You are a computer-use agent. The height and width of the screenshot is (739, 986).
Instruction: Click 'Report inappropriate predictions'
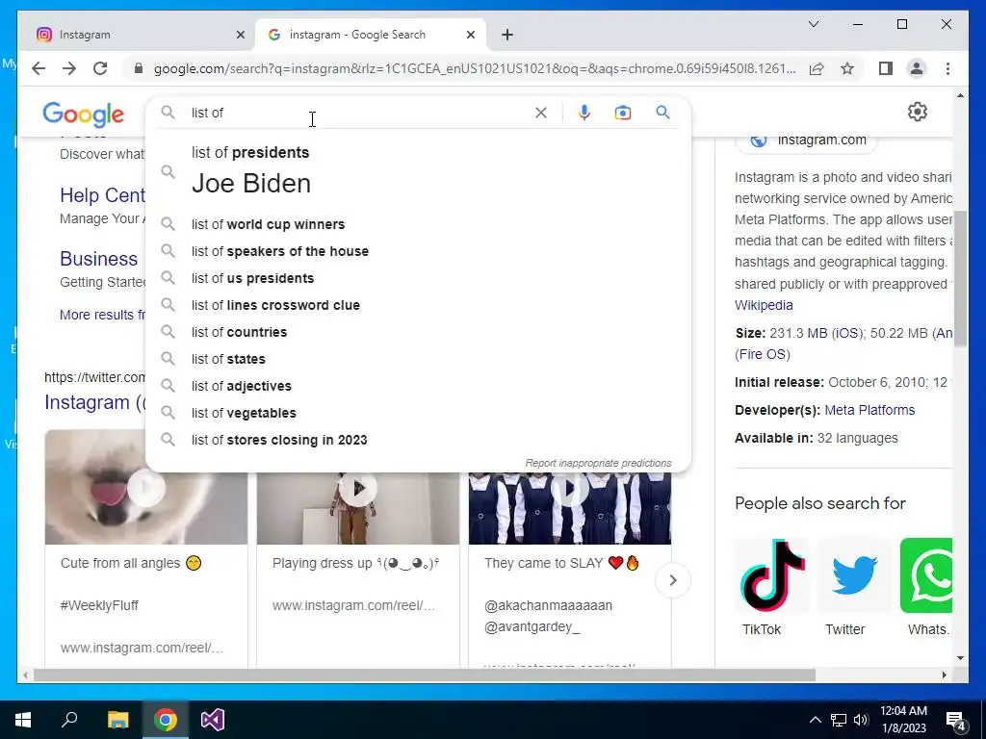(x=598, y=463)
